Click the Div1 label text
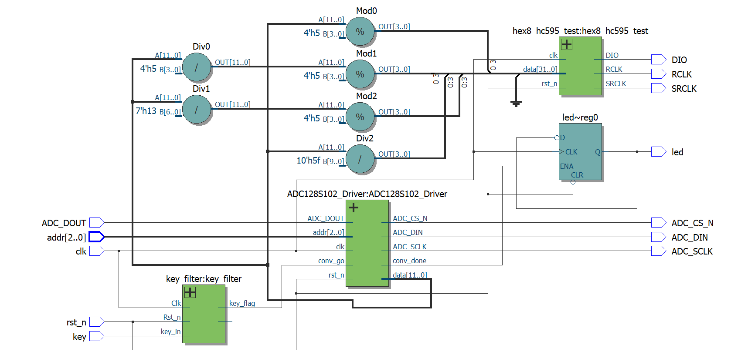This screenshot has height=355, width=731. click(x=201, y=89)
